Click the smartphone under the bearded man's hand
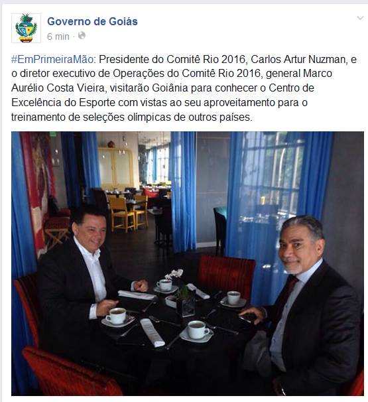Screen dimensions: 368x402 pos(248,318)
